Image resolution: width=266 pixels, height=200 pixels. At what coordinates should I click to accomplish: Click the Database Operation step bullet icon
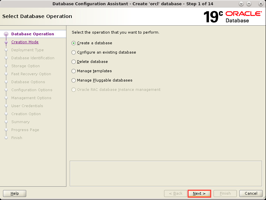pyautogui.click(x=6, y=34)
